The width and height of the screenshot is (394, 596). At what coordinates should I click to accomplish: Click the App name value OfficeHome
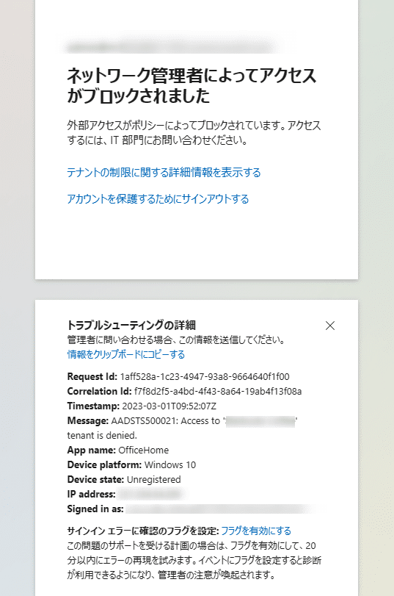click(144, 450)
